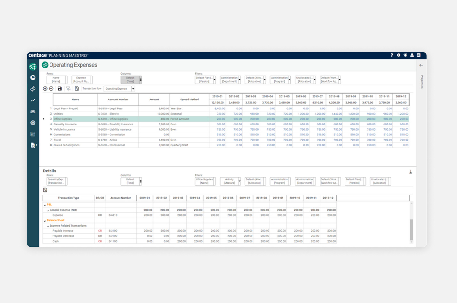457x303 pixels.
Task: Click the notifications bell icon
Action: tap(405, 55)
